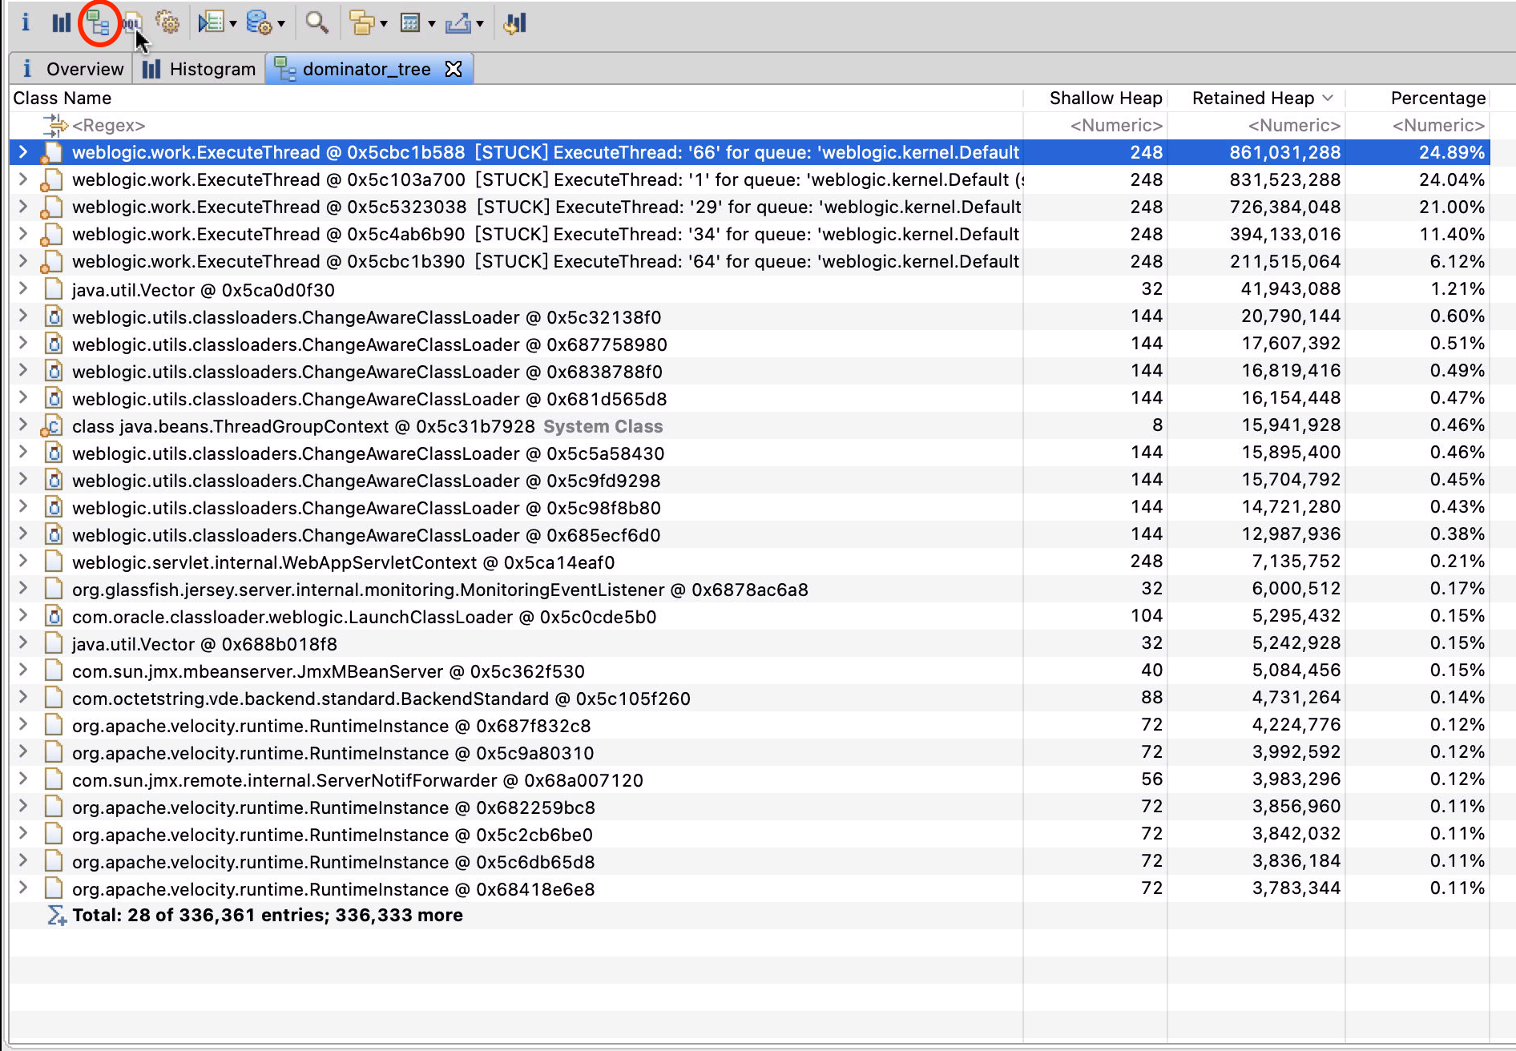The image size is (1516, 1051).
Task: Click class loader icon for ChangeAwareClassLoader 0x5c98f8b80
Action: pyautogui.click(x=54, y=508)
